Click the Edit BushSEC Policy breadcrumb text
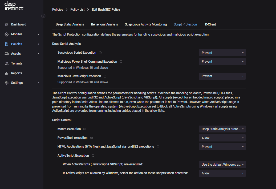Viewport: 276px width, 189px height. 106,10
